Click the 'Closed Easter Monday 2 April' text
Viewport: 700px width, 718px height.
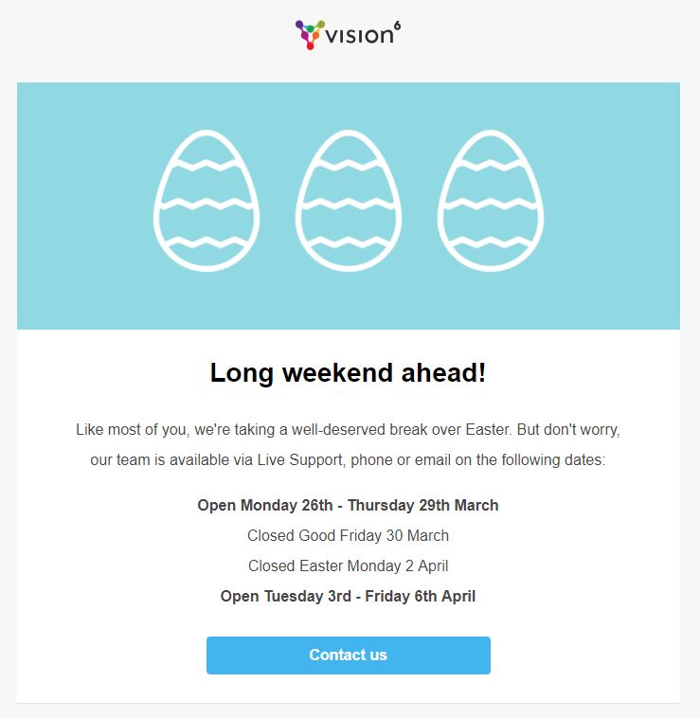pos(348,566)
